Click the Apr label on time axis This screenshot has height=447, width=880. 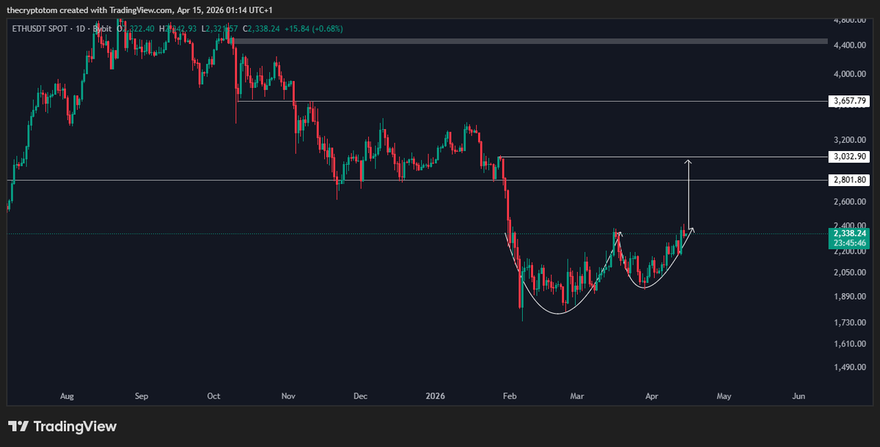pyautogui.click(x=651, y=396)
